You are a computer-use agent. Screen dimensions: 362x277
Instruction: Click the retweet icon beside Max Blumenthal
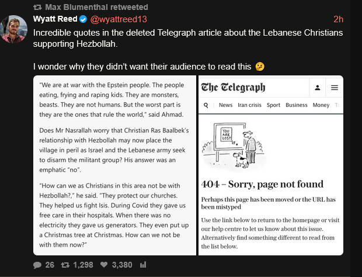pyautogui.click(x=37, y=7)
